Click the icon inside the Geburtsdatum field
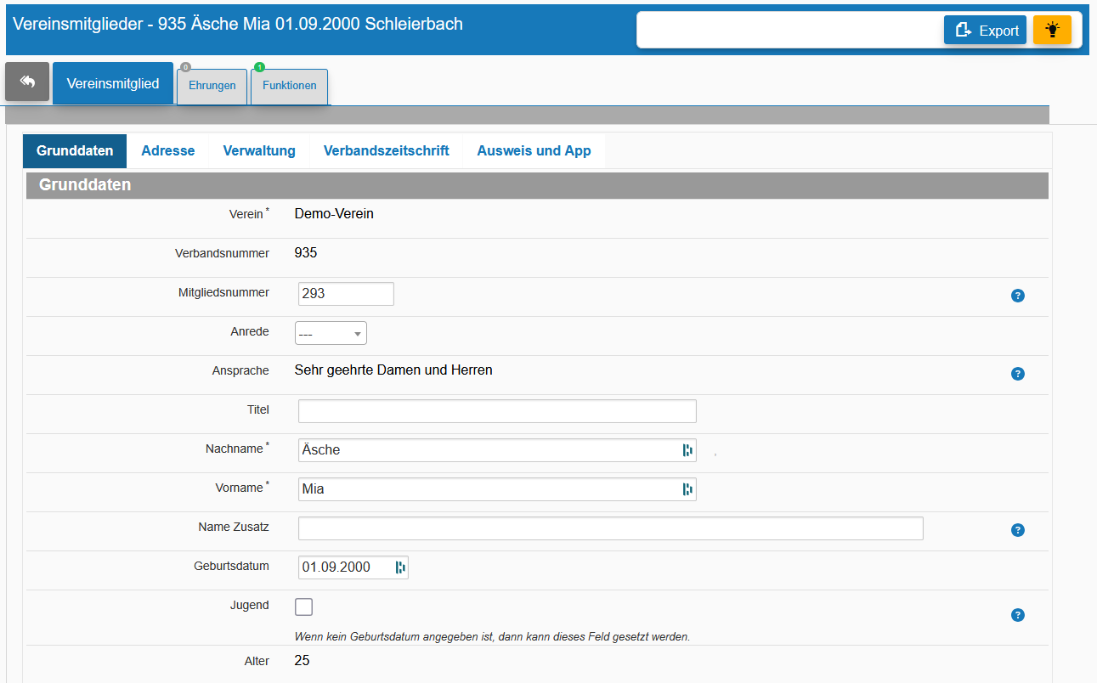The width and height of the screenshot is (1097, 683). click(400, 567)
